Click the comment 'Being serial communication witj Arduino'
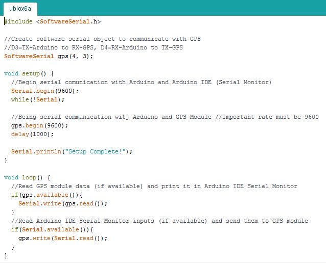Screen dimensions: 326x263 [x=165, y=117]
